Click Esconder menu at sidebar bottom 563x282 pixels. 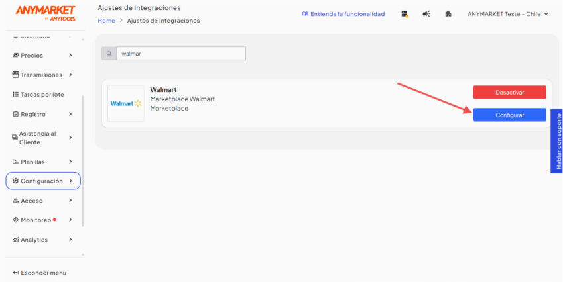[40, 273]
